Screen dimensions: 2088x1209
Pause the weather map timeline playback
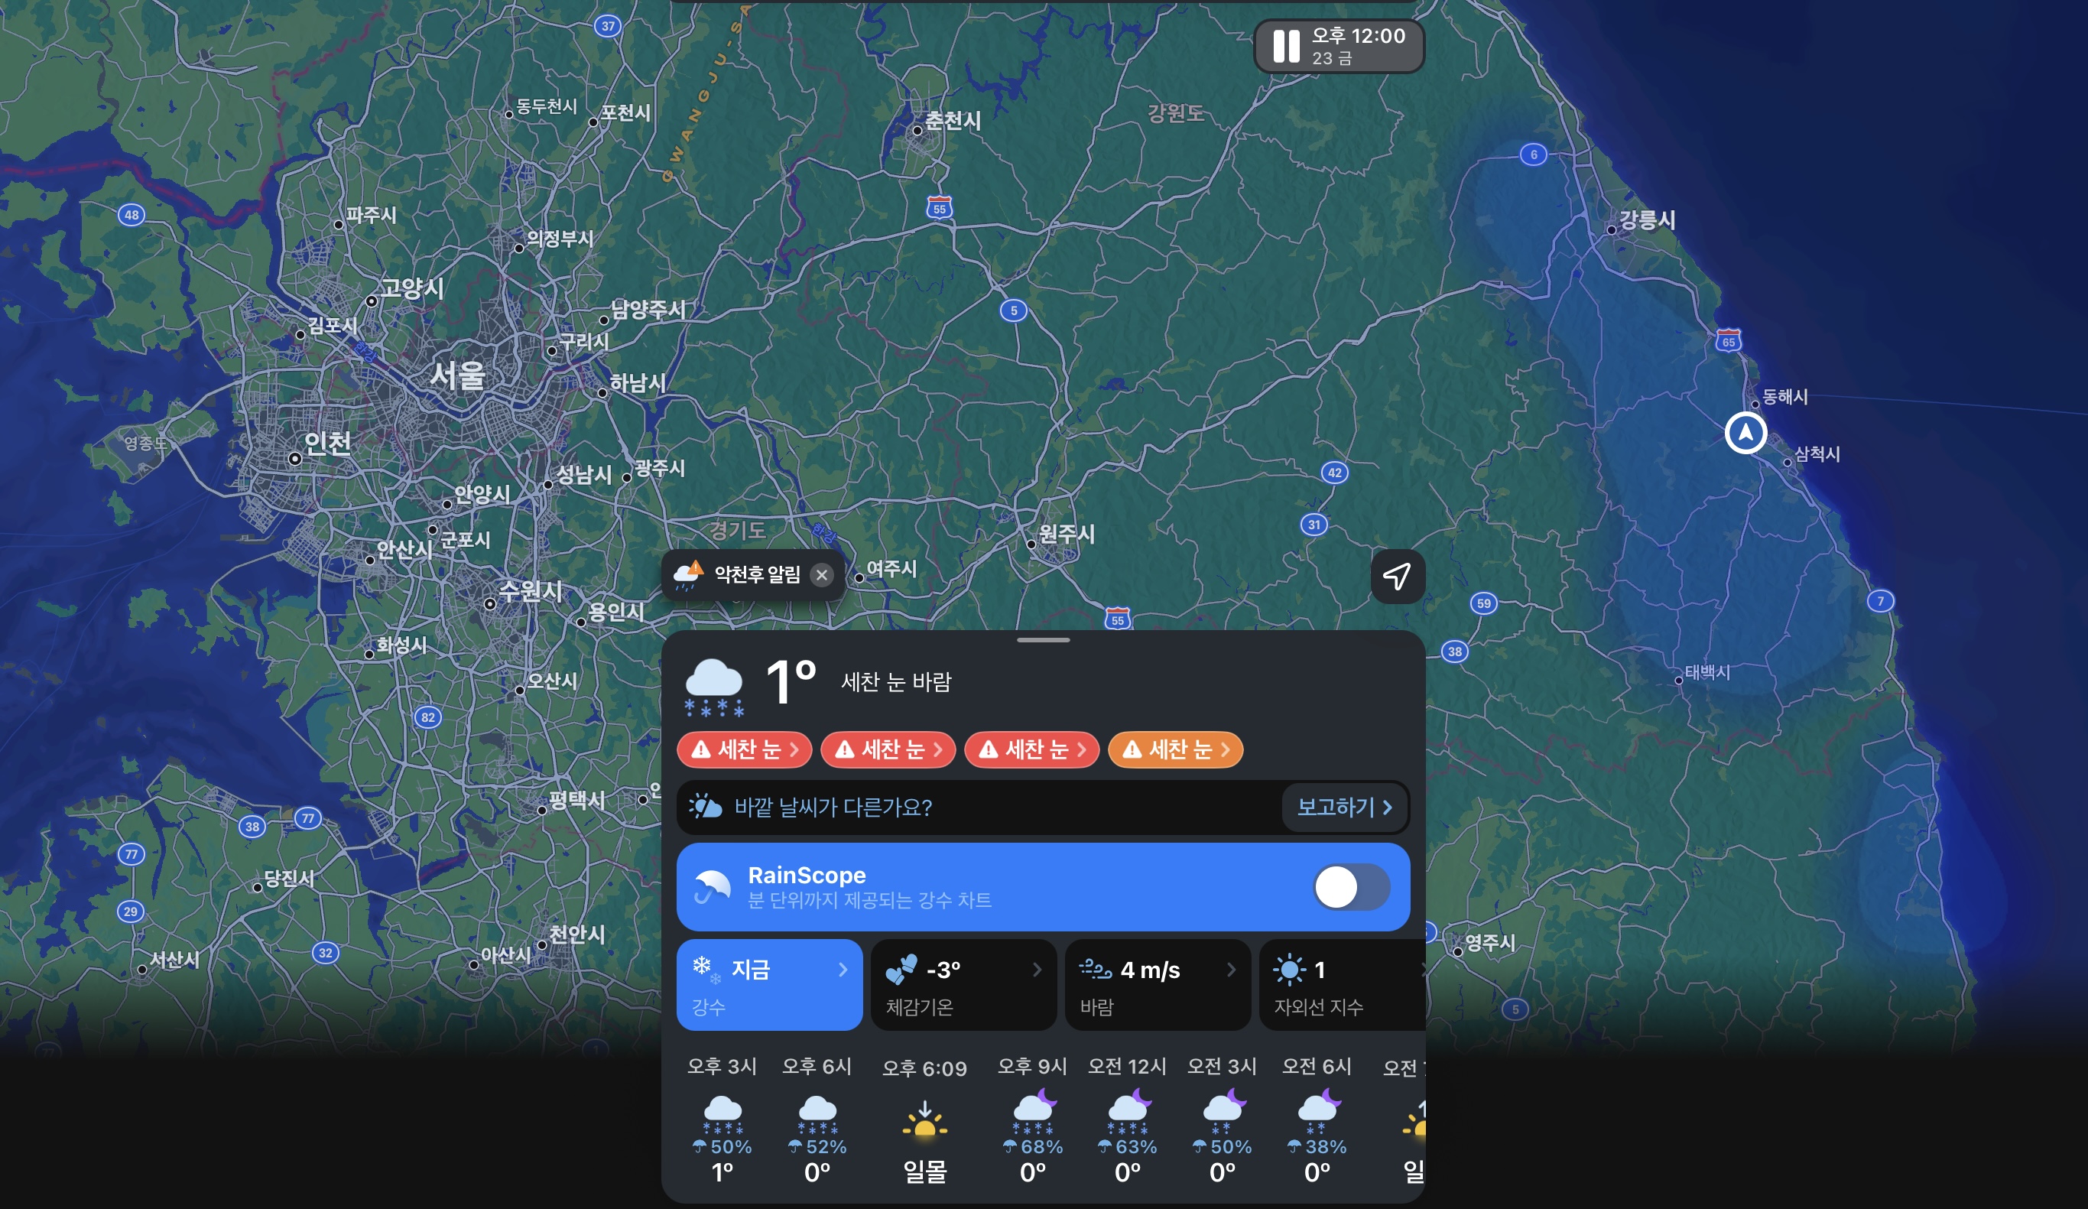(x=1286, y=47)
